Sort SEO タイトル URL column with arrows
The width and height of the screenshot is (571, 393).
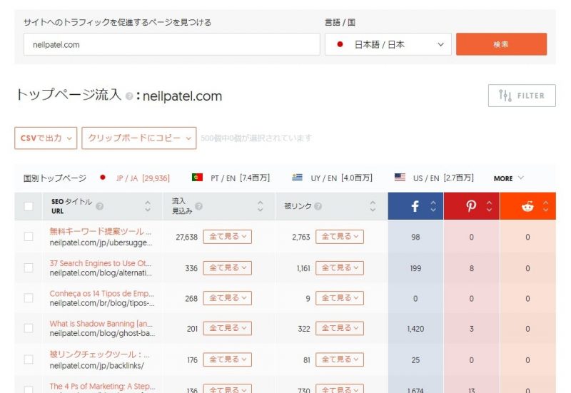point(148,206)
